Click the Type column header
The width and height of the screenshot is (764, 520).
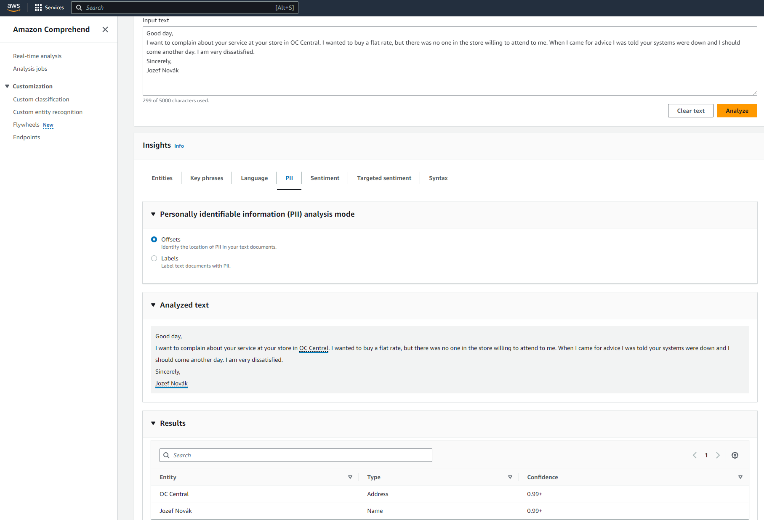pyautogui.click(x=374, y=477)
